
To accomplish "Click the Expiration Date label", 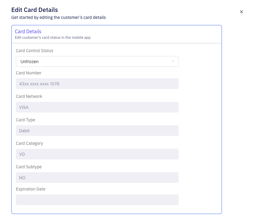I will (31, 189).
